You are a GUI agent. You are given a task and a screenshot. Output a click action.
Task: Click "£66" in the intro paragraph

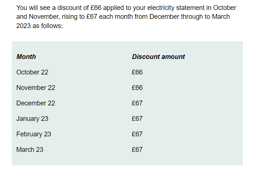[95, 8]
